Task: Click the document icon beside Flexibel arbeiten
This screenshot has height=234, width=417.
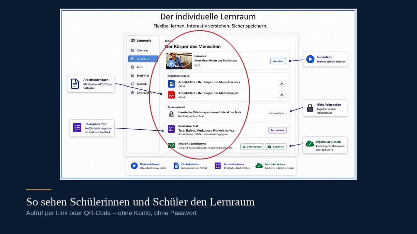Action: (x=176, y=166)
